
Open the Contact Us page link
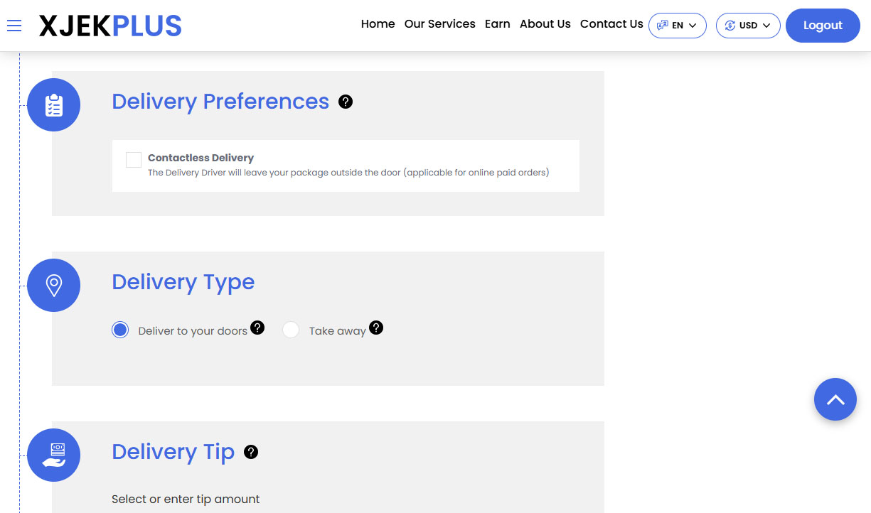click(611, 24)
